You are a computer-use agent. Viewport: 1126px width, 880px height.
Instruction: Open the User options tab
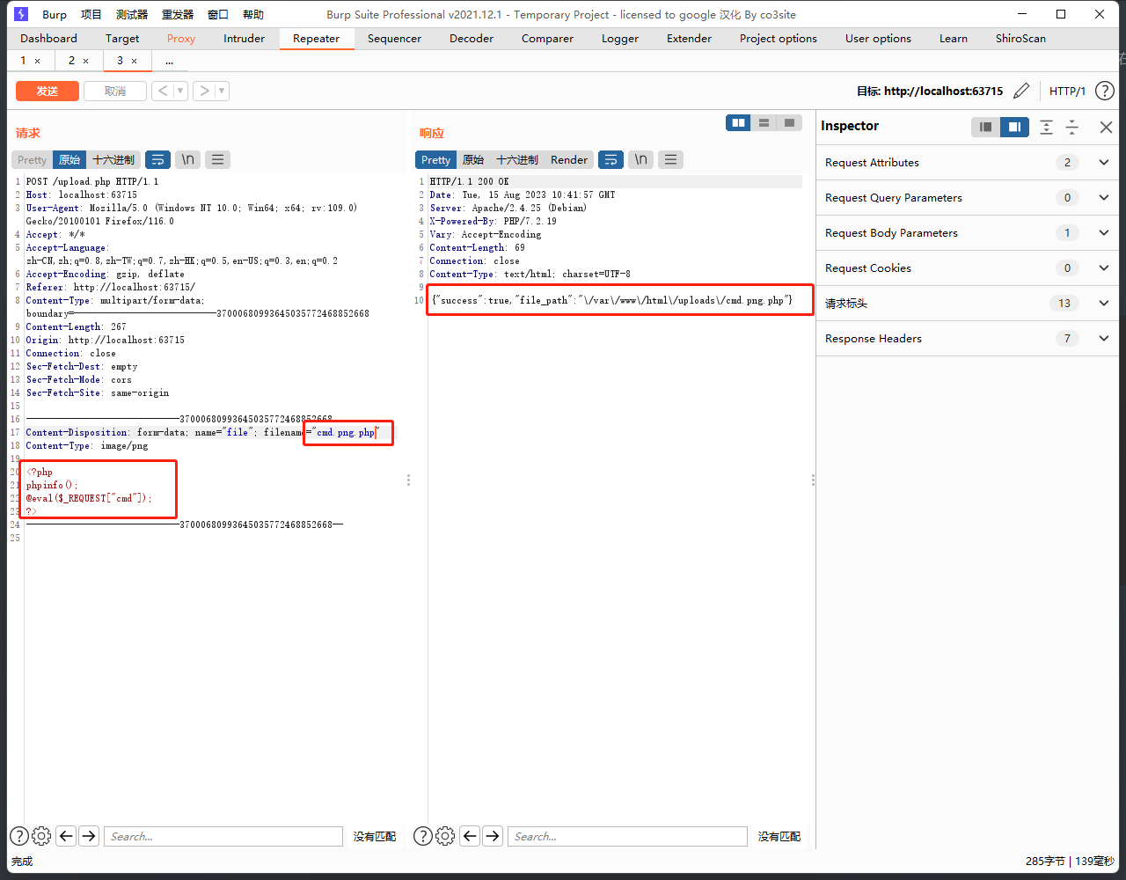(x=878, y=38)
